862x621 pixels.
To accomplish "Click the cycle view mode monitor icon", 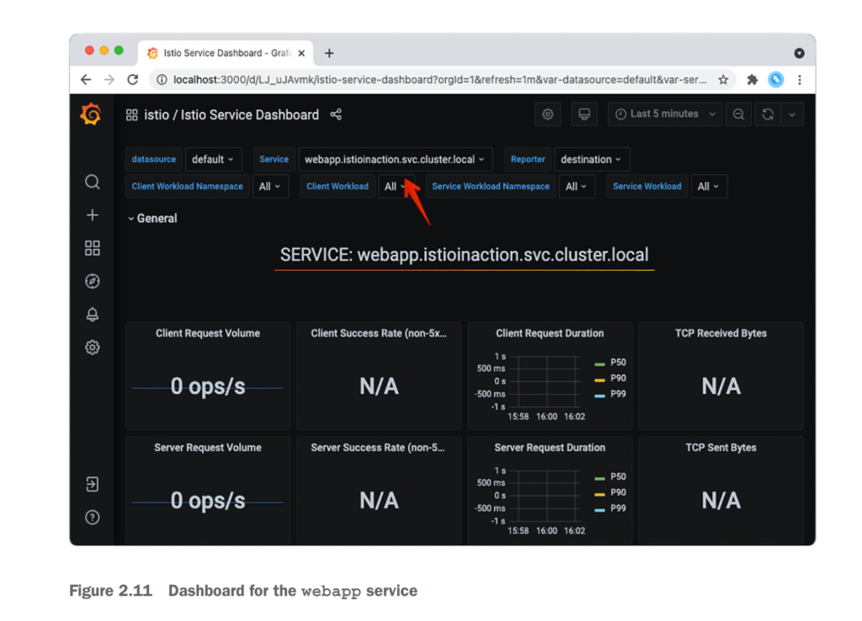I will click(x=584, y=114).
